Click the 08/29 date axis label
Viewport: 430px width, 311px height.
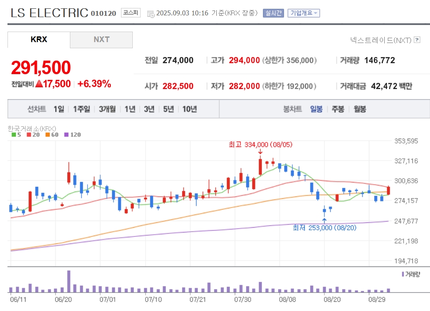377,300
